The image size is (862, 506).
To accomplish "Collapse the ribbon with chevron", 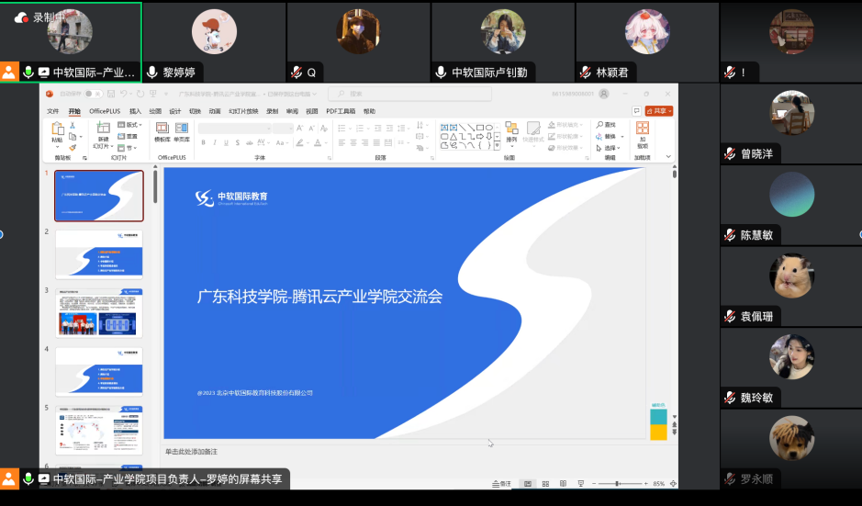I will [668, 157].
